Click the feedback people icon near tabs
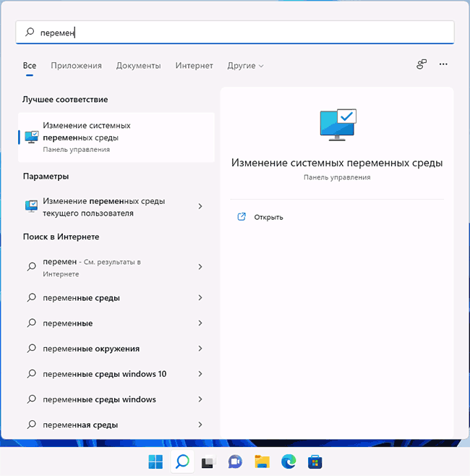The image size is (470, 476). [422, 64]
